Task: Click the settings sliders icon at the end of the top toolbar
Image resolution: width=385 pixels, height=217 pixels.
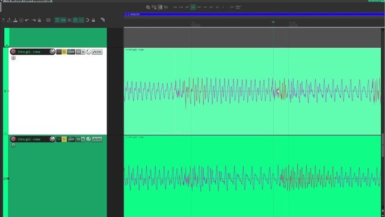Action: 238,7
